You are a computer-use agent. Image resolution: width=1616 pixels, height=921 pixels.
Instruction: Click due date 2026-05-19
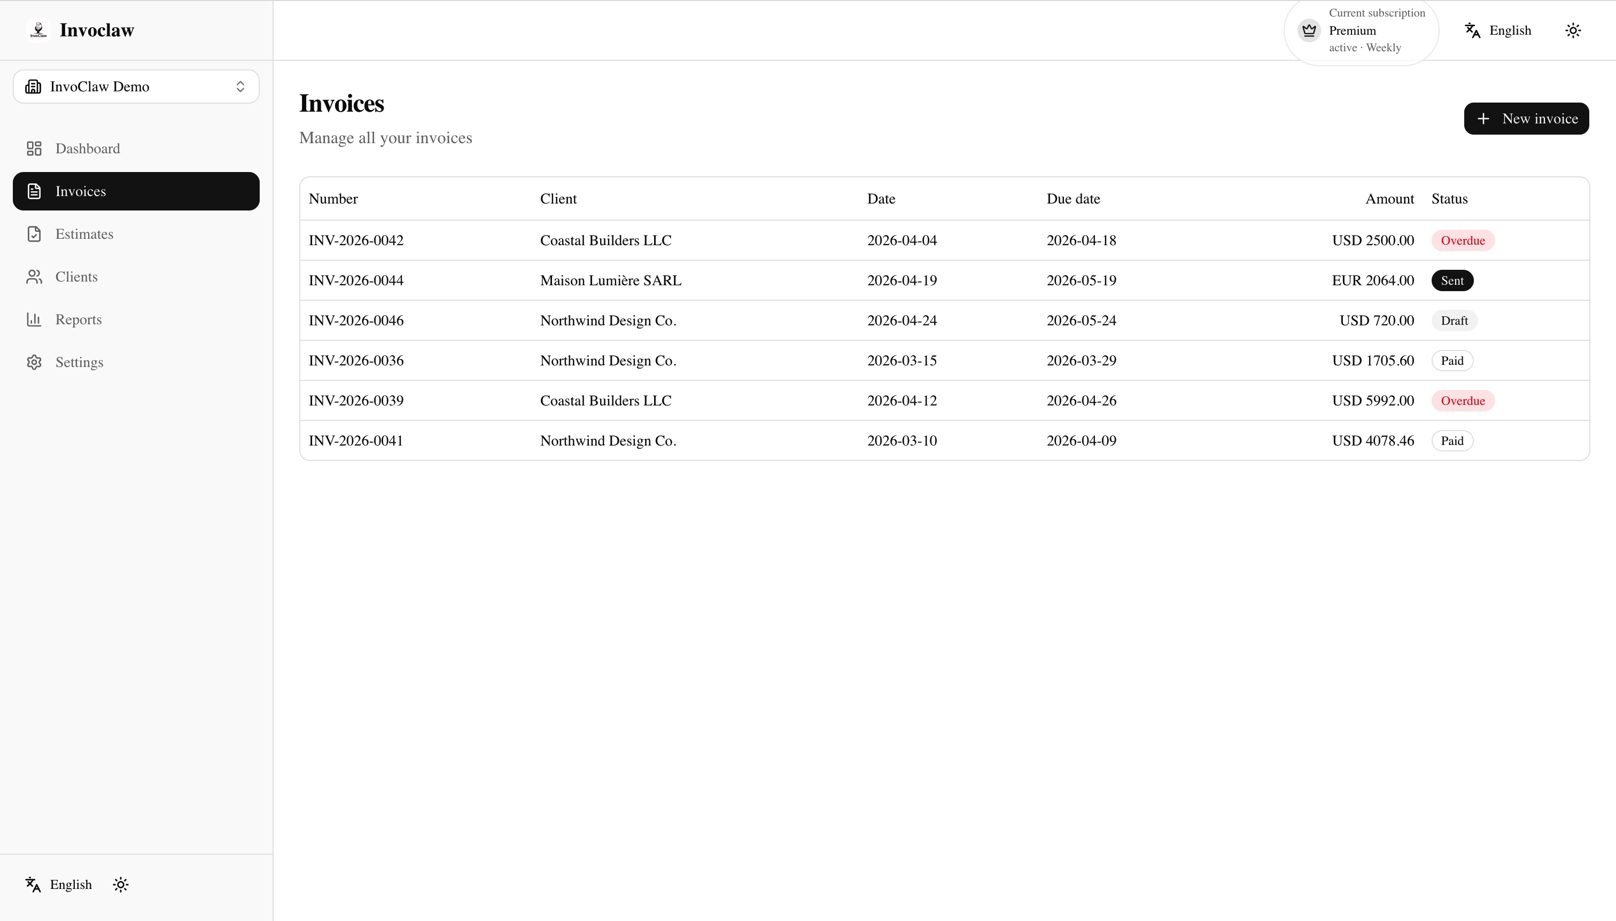click(1081, 280)
